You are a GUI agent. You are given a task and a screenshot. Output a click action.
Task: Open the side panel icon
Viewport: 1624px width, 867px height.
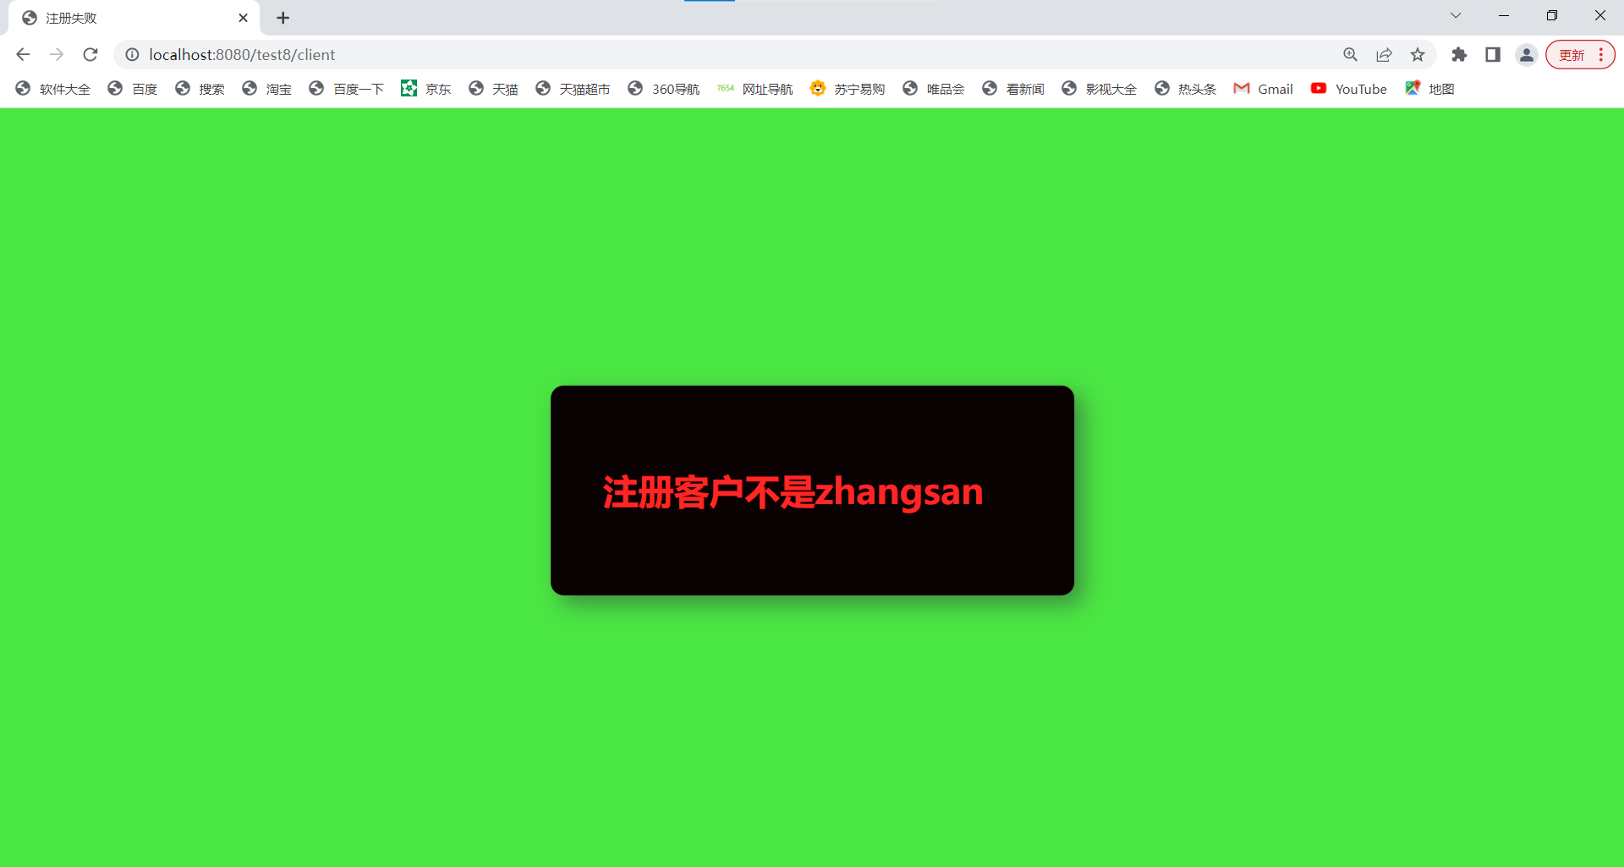click(x=1493, y=54)
